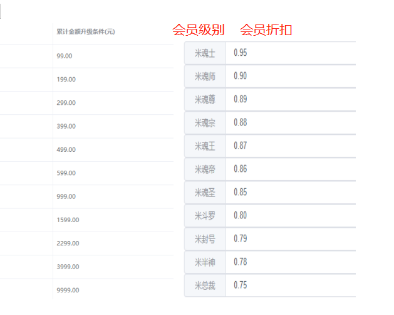The image size is (394, 315).
Task: Click the 499.00 table cell
Action: pos(66,149)
